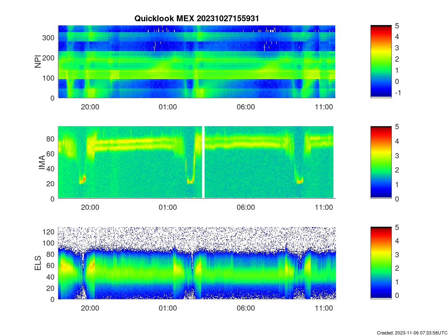
Task: Click the 11:00 label under the ELS panel
Action: click(x=324, y=308)
